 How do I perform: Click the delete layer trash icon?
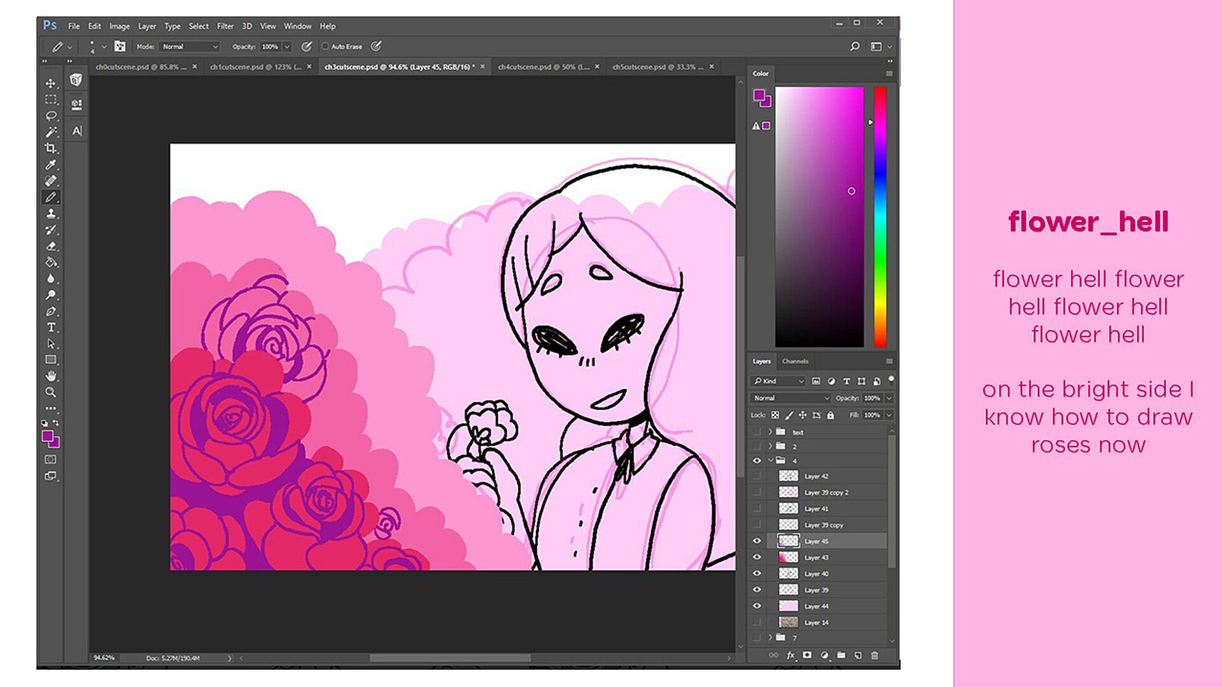[874, 655]
